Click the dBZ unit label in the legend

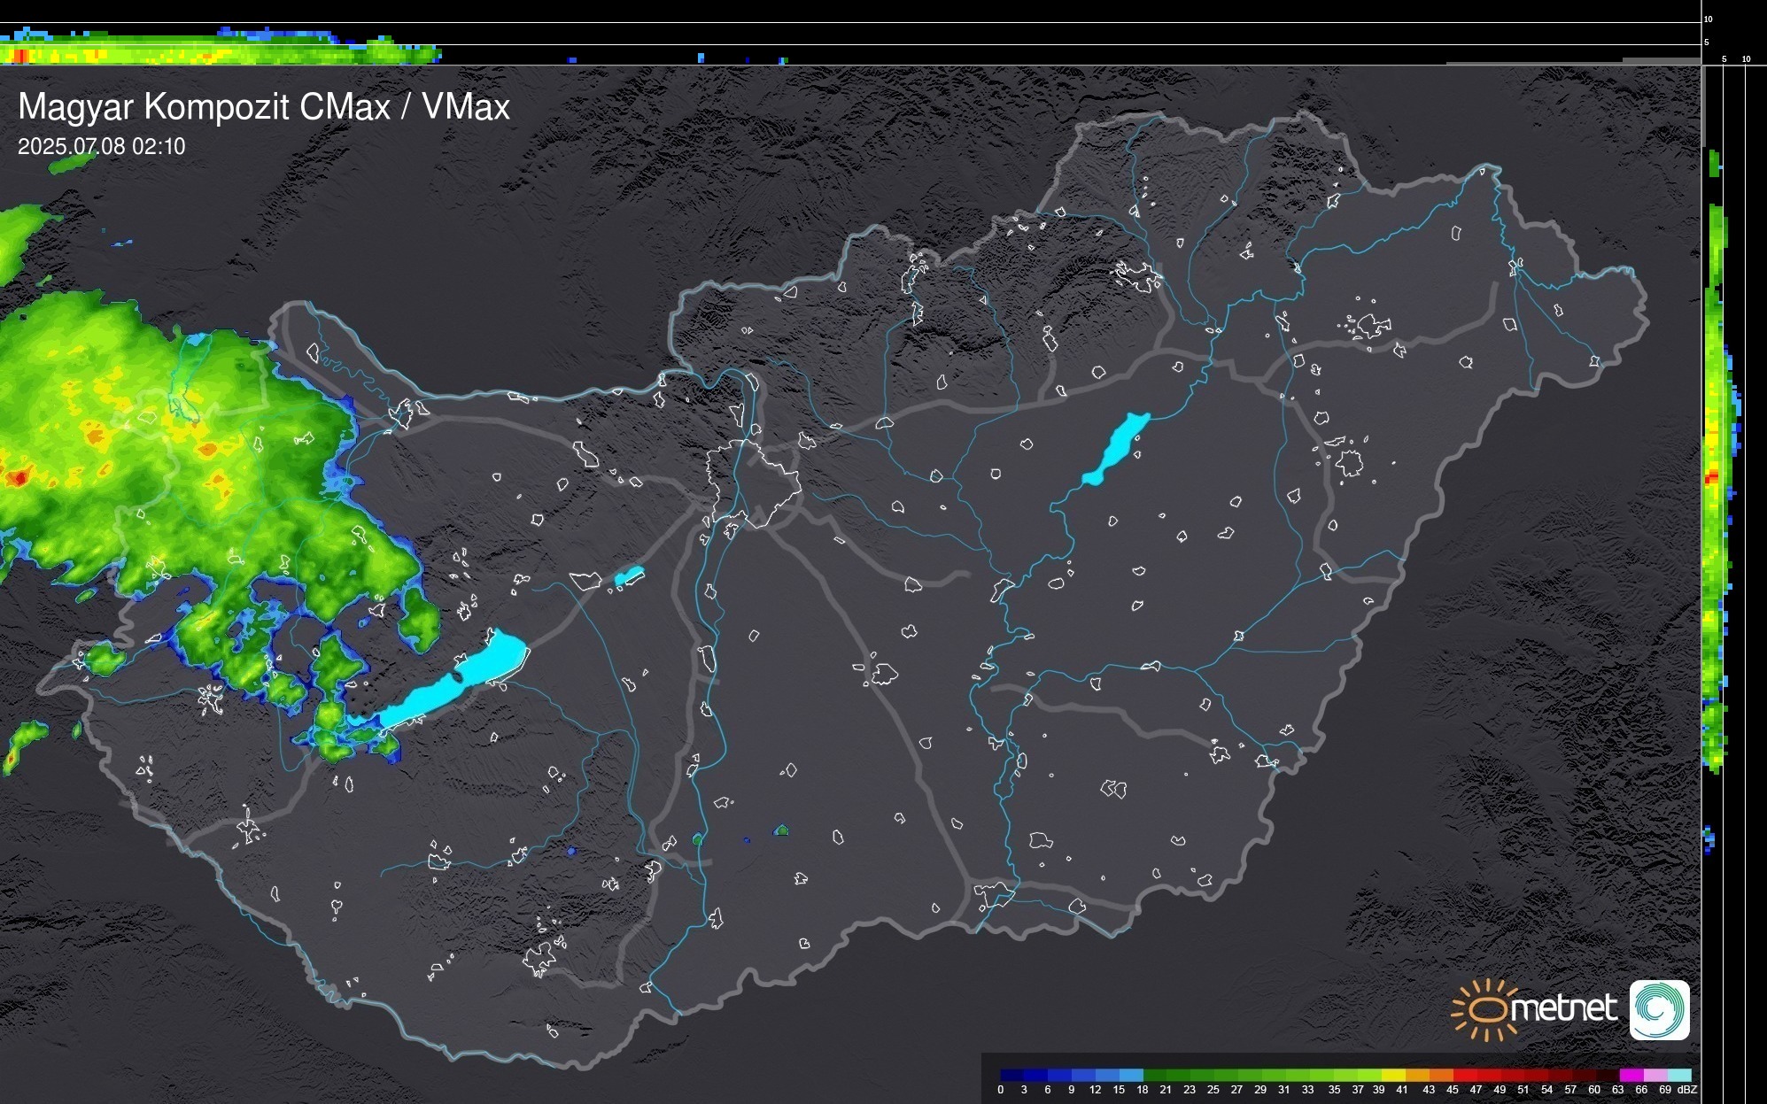(1687, 1090)
